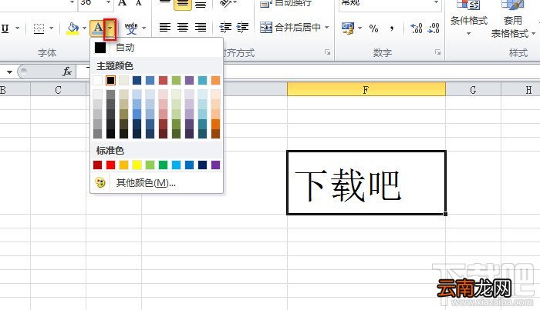Decrease decimal places
Viewport: 540px width, 310px height.
(x=434, y=28)
